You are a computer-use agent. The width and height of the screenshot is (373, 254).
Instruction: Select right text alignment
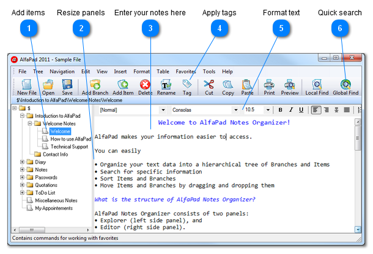[327, 110]
